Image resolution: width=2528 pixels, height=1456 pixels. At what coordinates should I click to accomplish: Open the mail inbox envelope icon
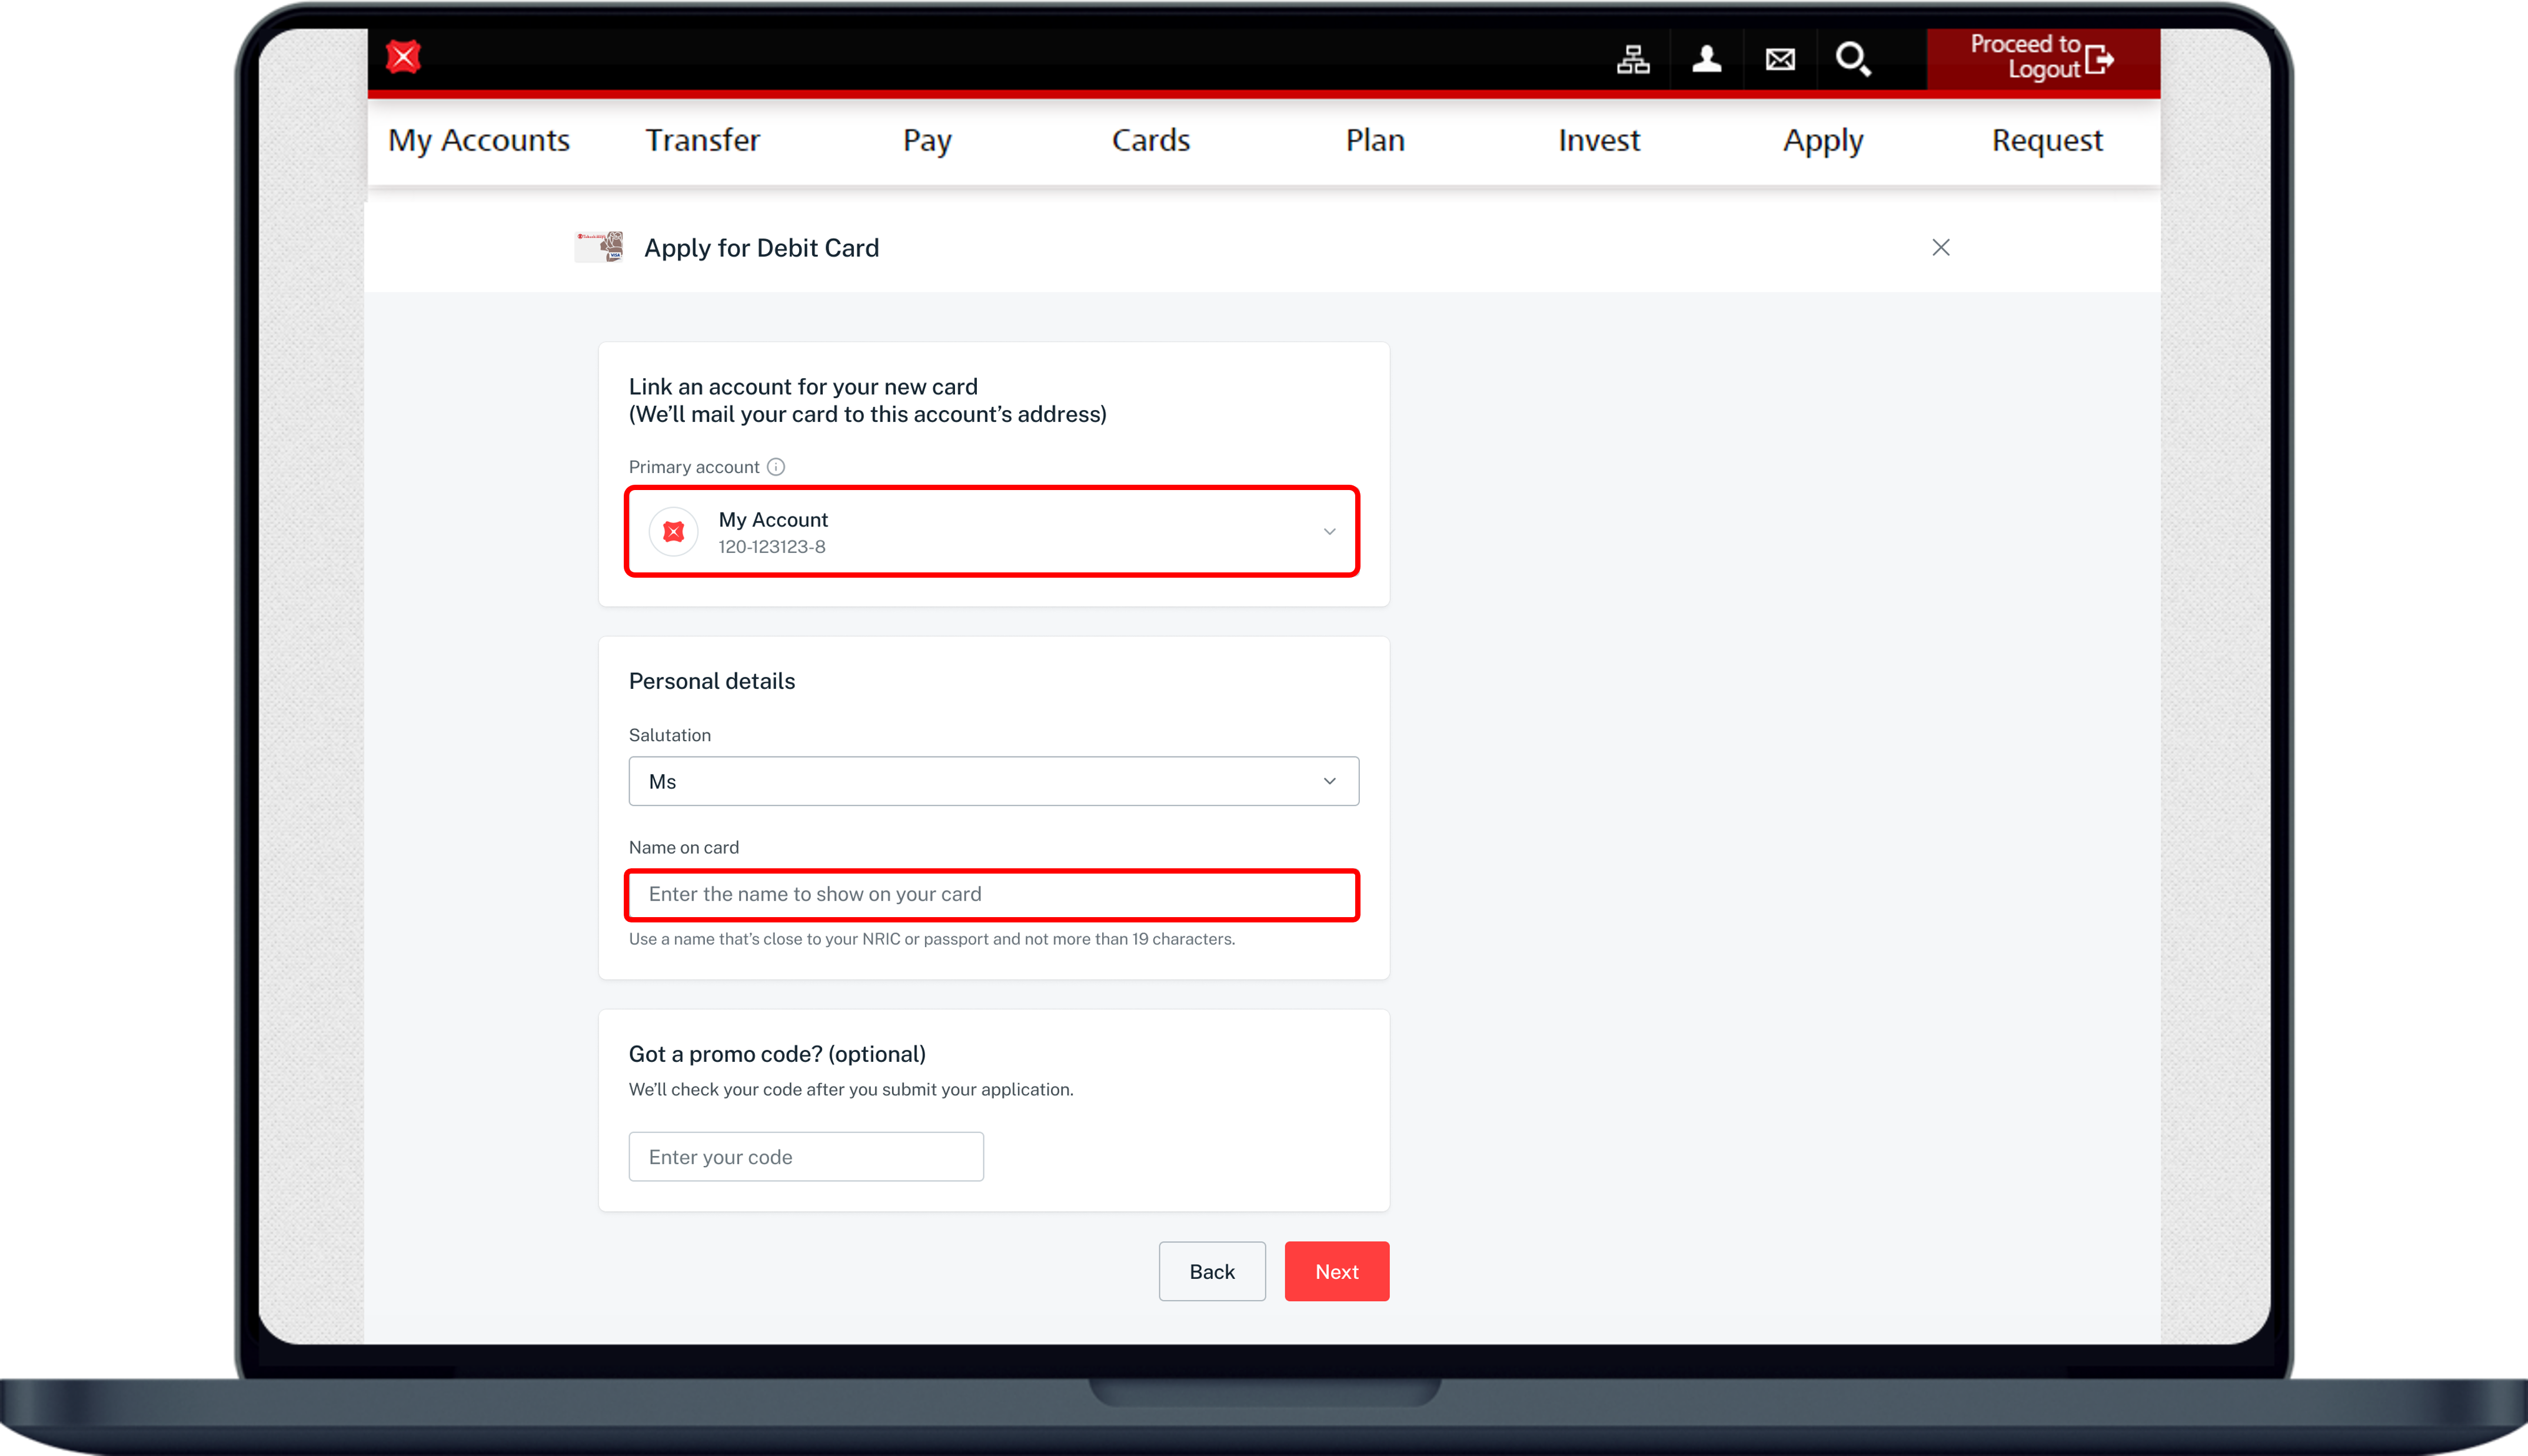tap(1780, 60)
